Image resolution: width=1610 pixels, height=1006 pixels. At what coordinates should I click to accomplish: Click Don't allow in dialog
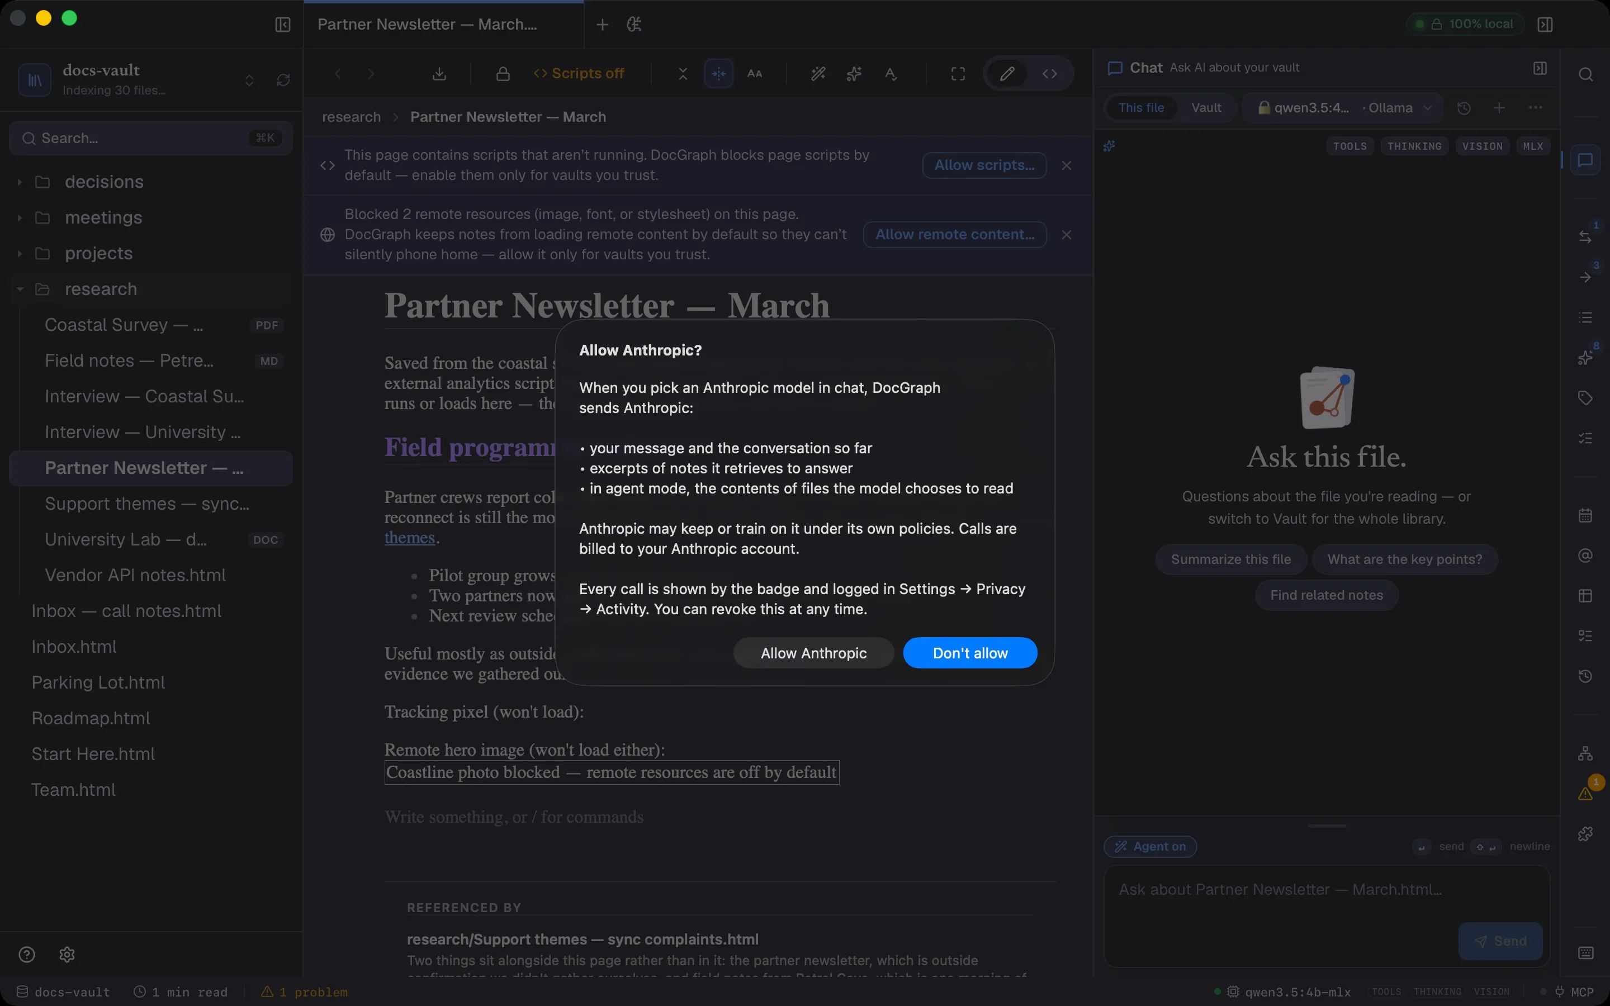[x=970, y=653]
